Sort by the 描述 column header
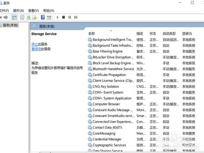Screen dimensions: 204x153 140,33
